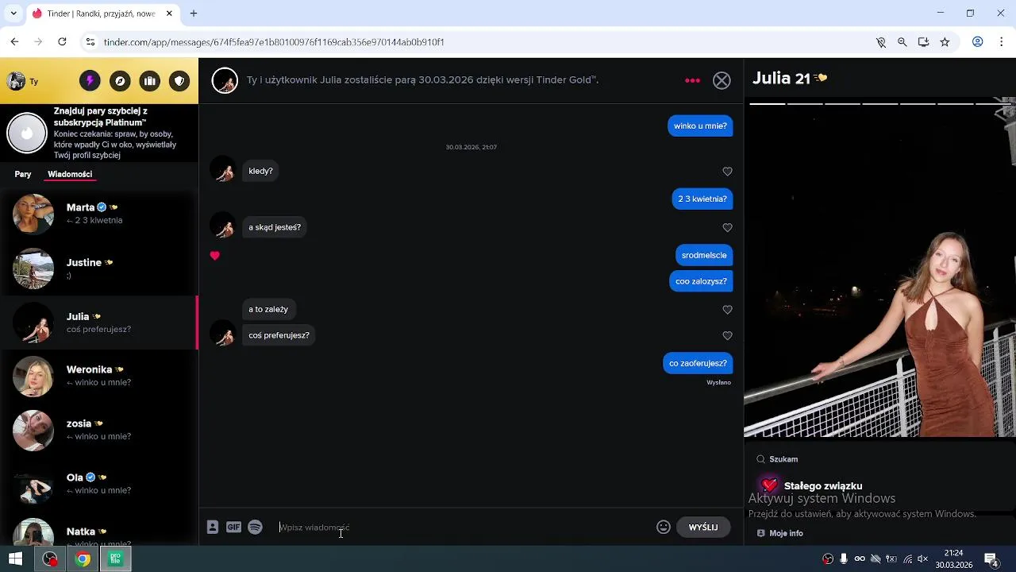
Task: Open your profile avatar labeled Ty
Action: coord(22,81)
